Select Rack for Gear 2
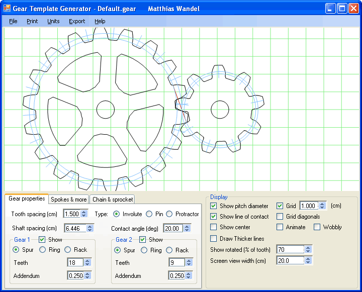This screenshot has width=362, height=292. [169, 250]
